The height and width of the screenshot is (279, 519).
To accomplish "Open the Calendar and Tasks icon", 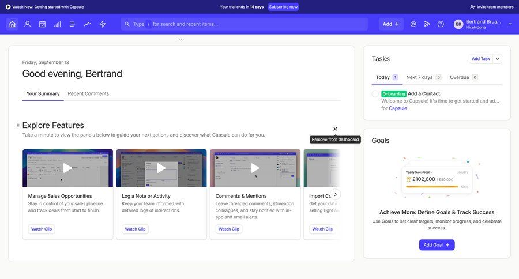I will 42,24.
